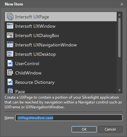Close the New Item dialog

(x=122, y=4)
